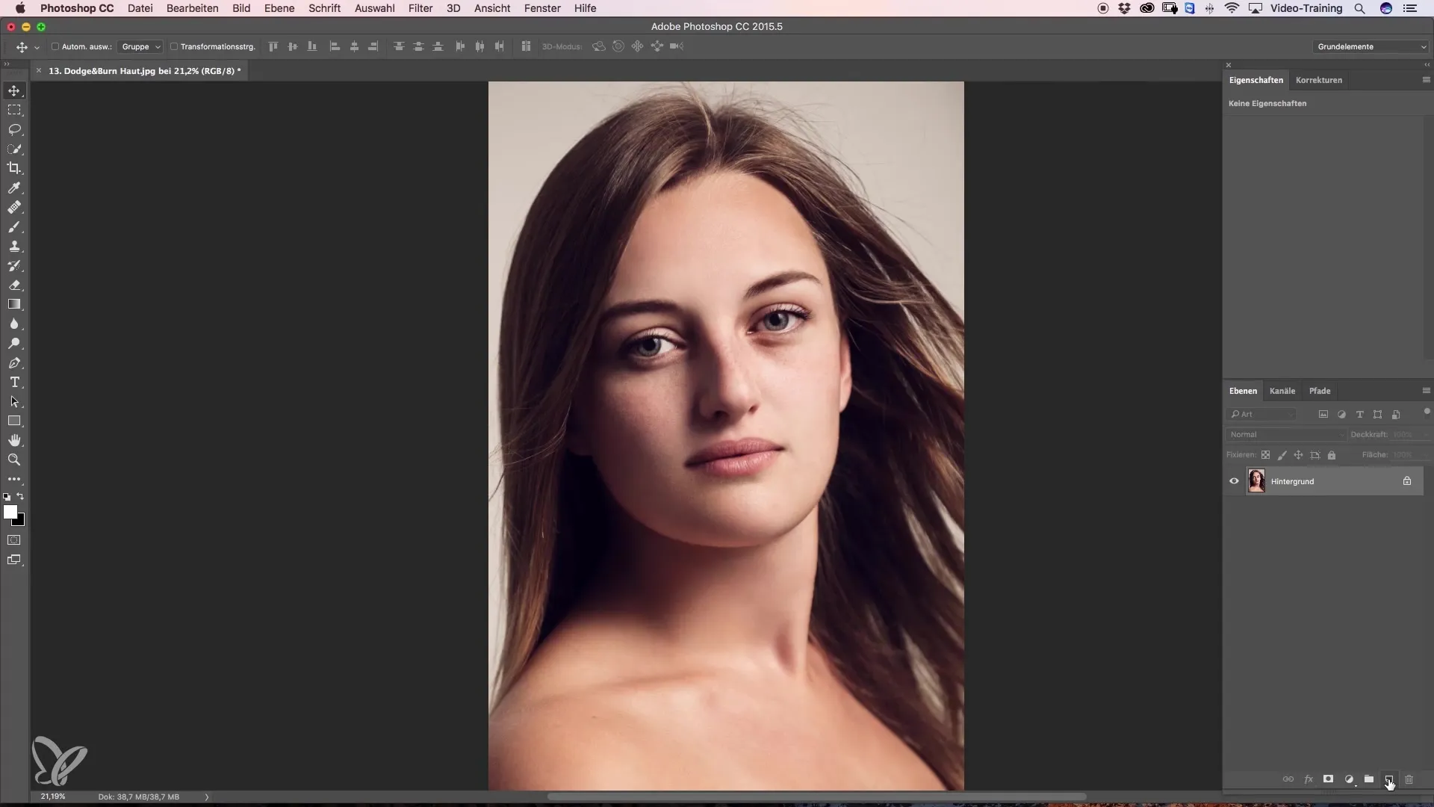Image resolution: width=1434 pixels, height=807 pixels.
Task: Select the Gradient tool
Action: click(x=14, y=304)
